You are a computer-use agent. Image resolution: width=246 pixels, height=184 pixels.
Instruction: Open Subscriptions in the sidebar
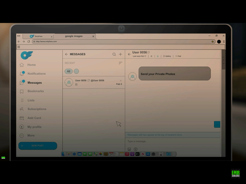coord(33,109)
